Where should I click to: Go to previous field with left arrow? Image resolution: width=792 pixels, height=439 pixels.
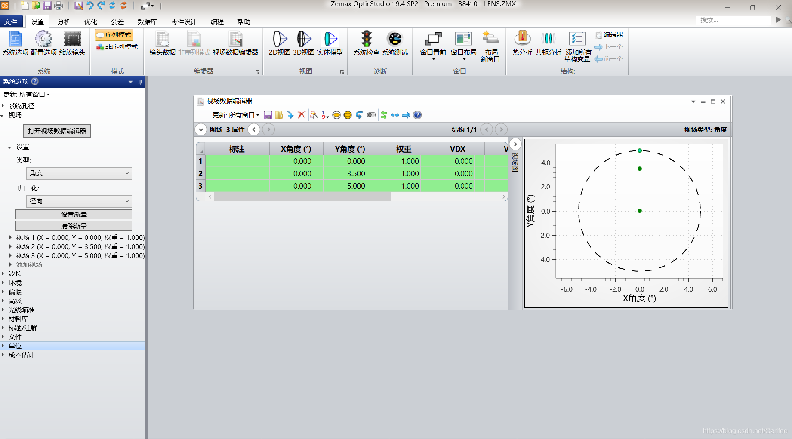coord(254,129)
